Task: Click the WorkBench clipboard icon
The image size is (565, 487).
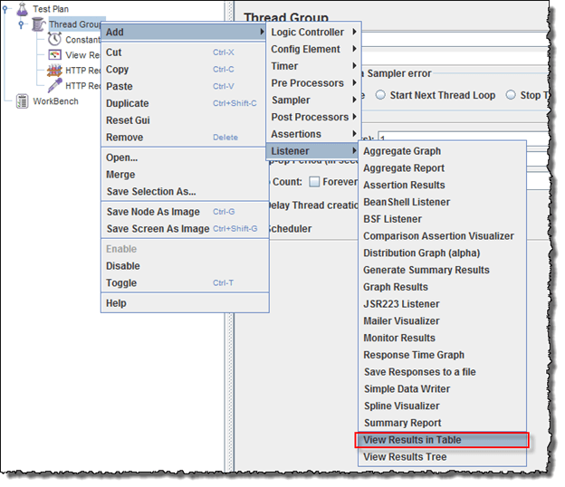Action: tap(22, 101)
